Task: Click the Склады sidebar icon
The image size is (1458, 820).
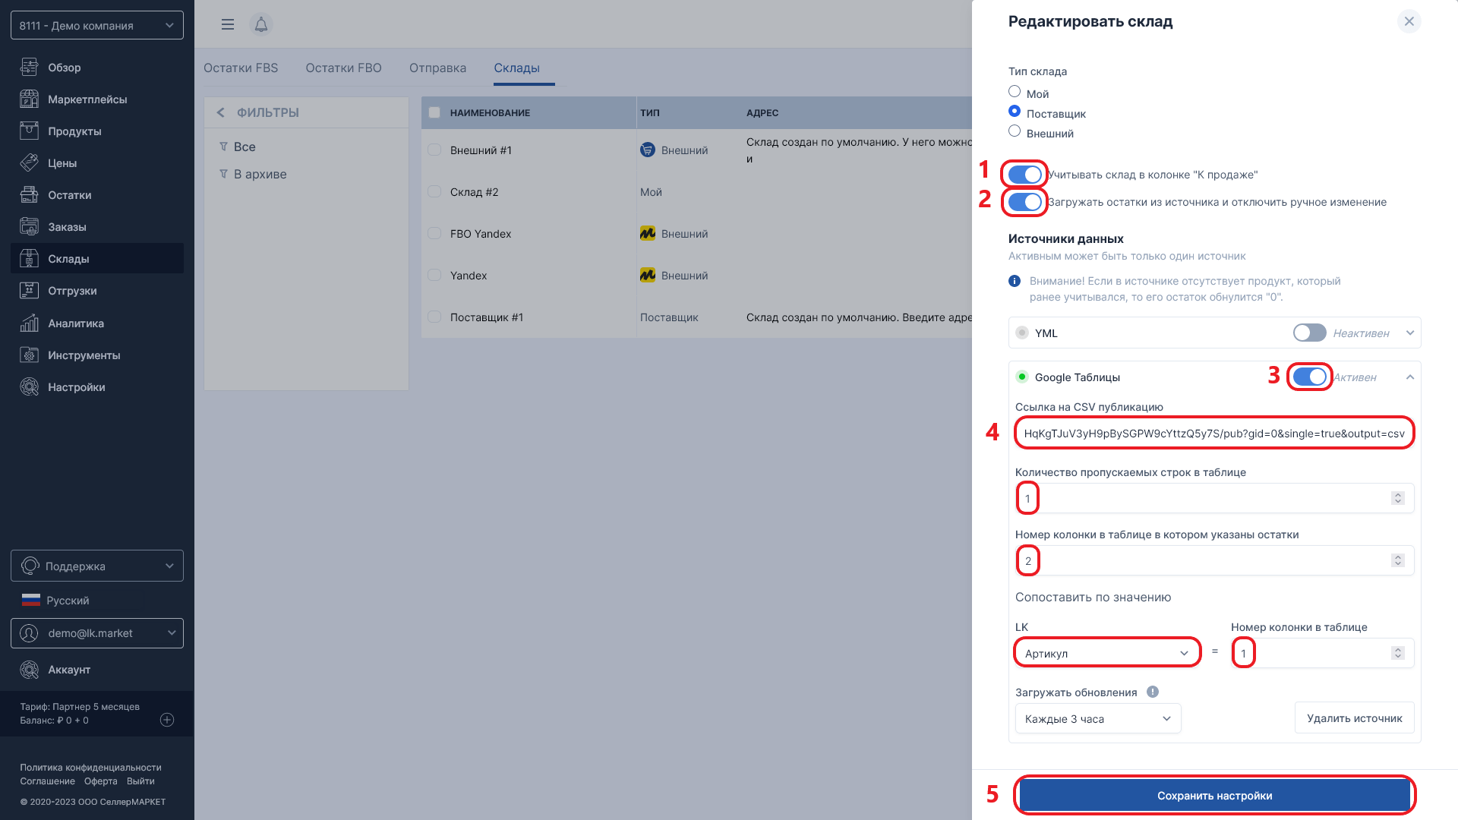Action: tap(29, 258)
